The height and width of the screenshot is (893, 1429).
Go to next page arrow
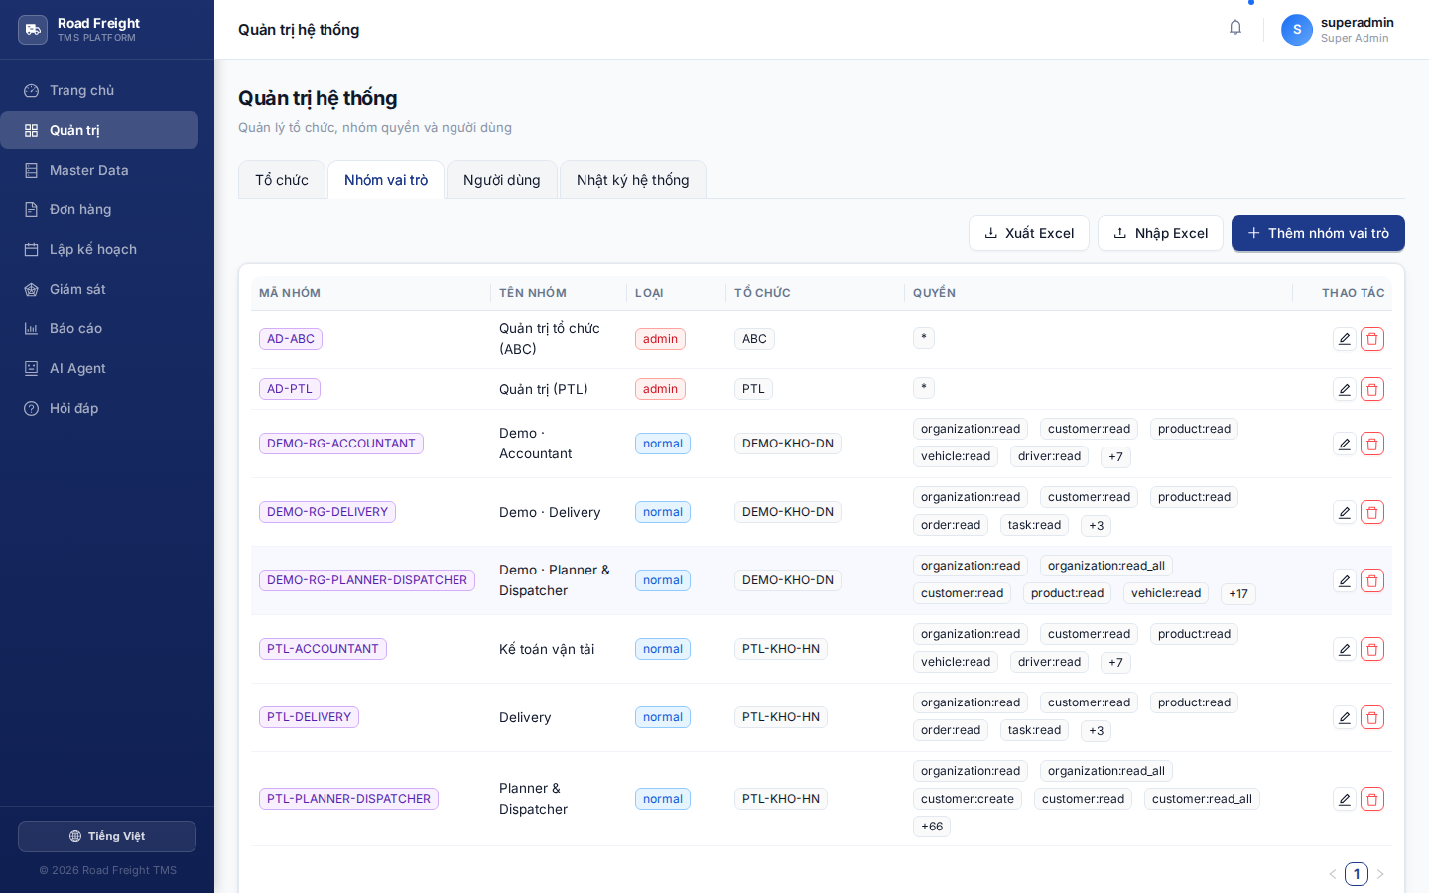1380,874
